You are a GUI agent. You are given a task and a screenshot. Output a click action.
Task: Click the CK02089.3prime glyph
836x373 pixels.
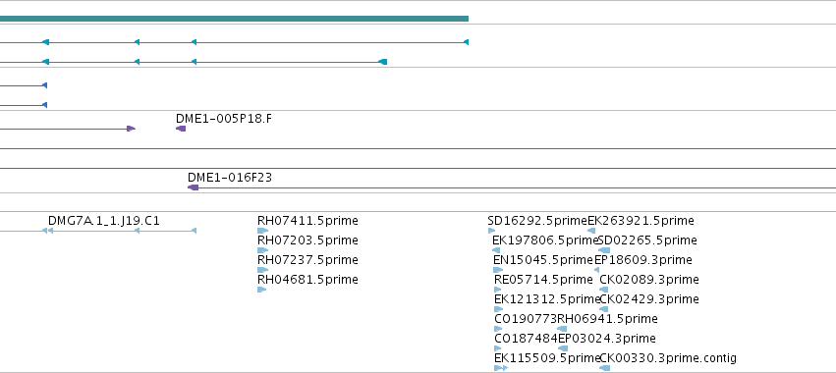603,290
